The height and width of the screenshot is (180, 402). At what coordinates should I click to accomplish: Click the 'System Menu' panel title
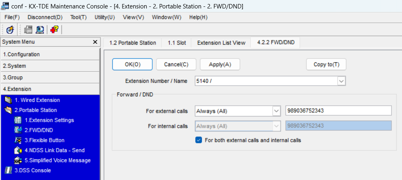click(x=19, y=42)
